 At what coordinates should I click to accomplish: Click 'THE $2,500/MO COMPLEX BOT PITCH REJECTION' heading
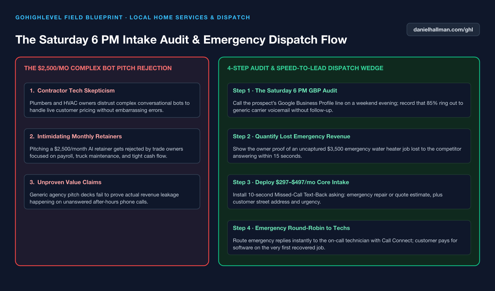(x=98, y=68)
